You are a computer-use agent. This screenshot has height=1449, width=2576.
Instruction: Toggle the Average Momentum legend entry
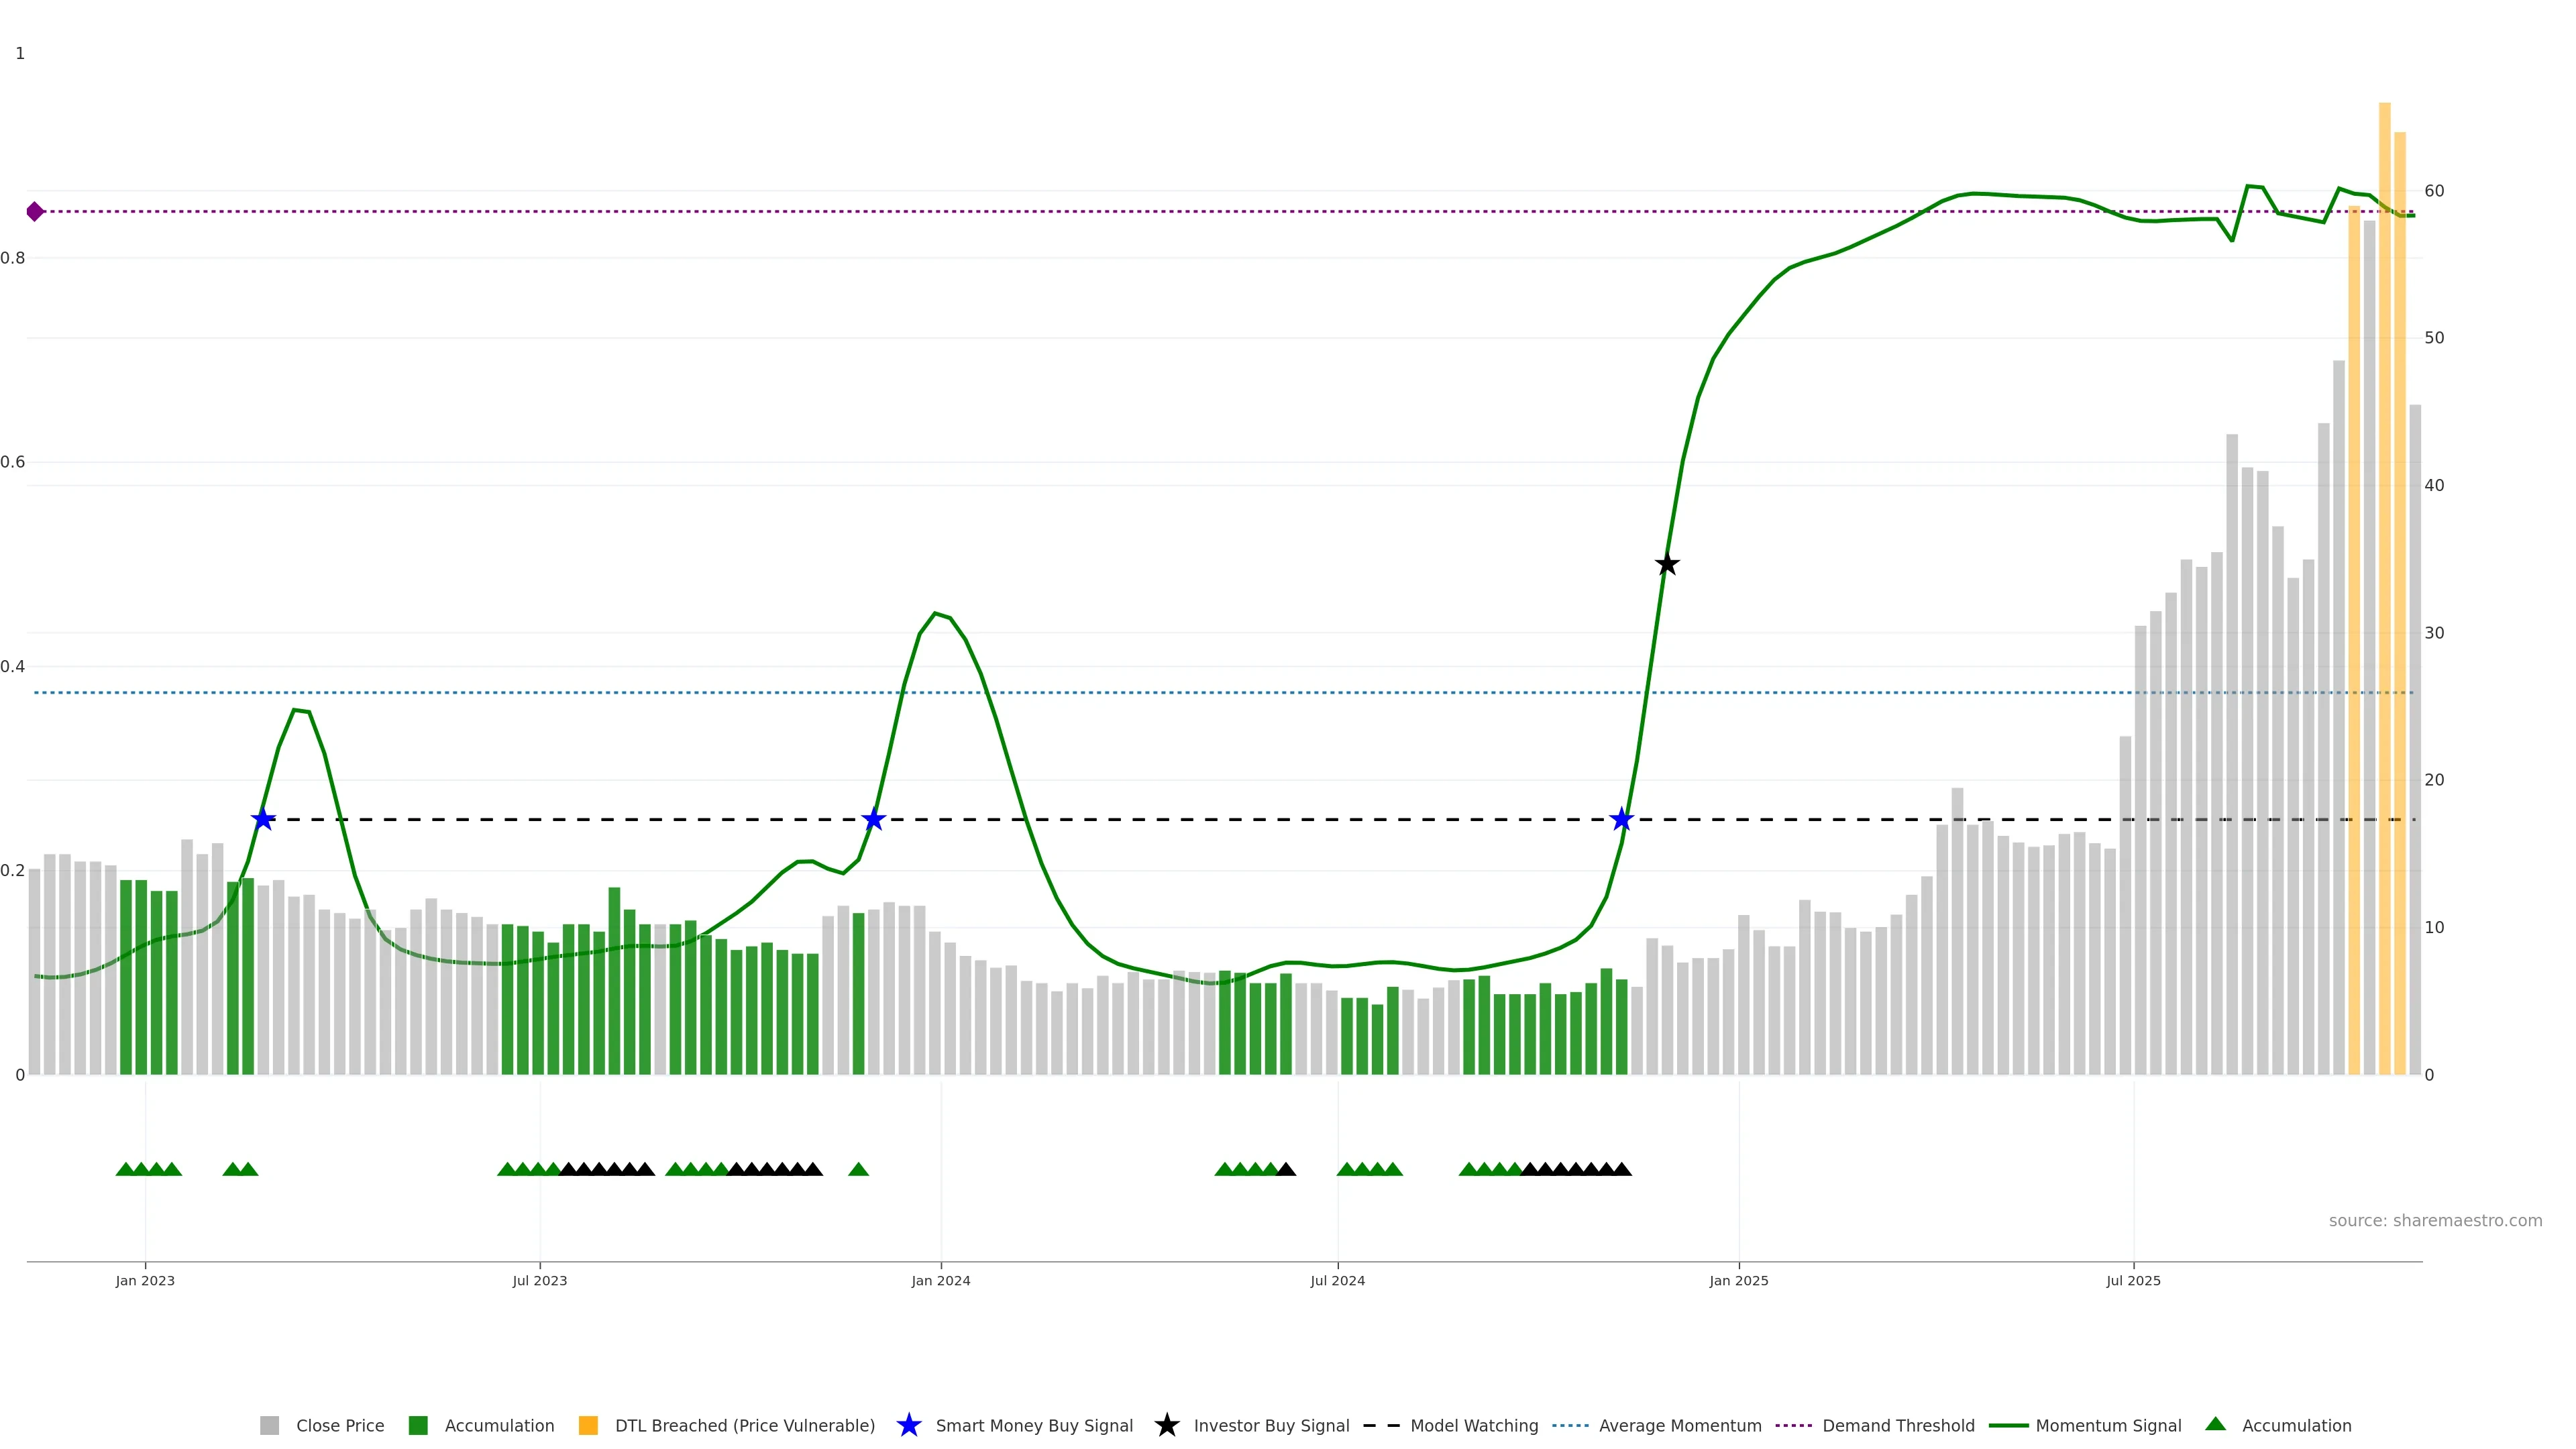click(x=1679, y=1425)
